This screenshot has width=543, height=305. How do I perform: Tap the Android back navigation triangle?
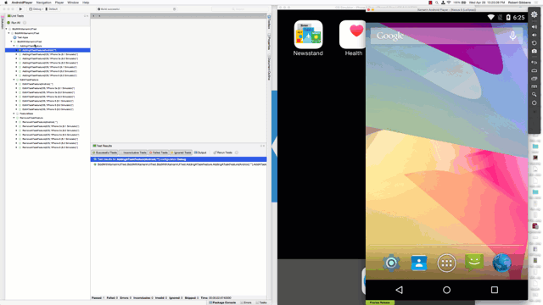coord(399,290)
